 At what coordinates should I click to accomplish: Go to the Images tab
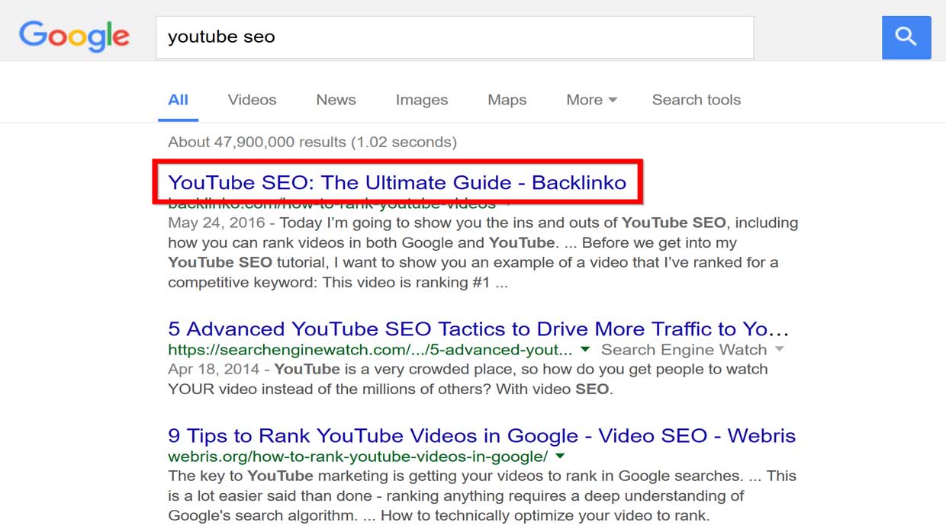click(422, 100)
